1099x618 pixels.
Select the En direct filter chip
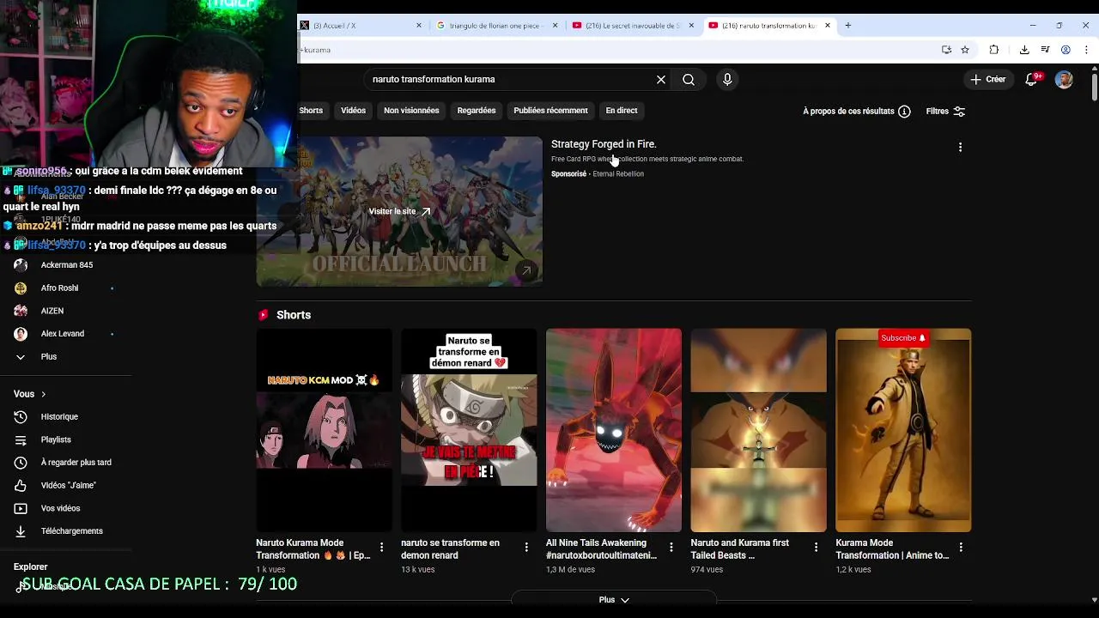(x=622, y=110)
